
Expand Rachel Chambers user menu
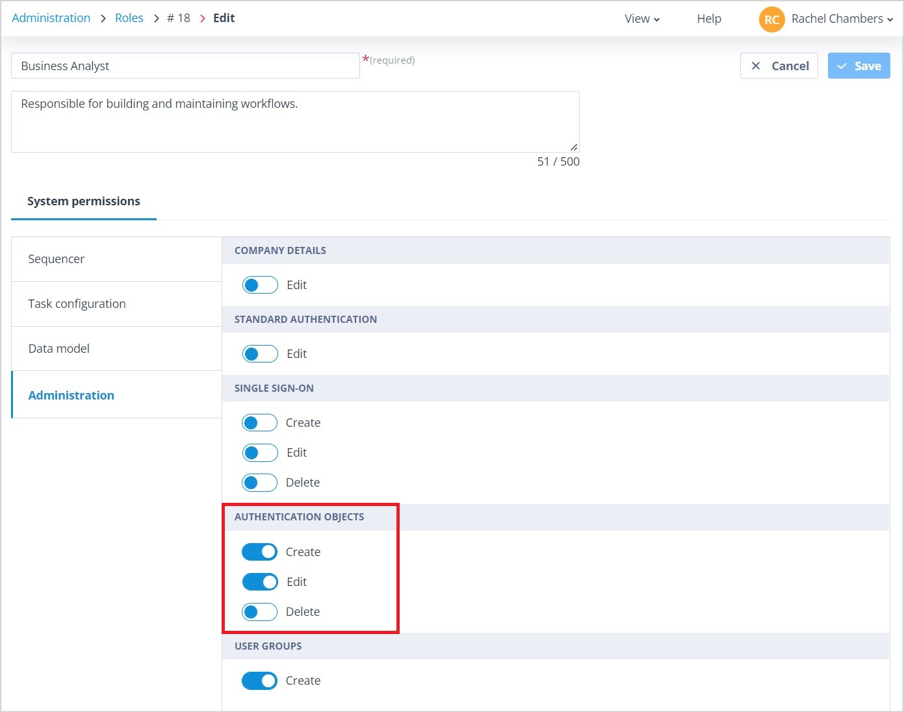[842, 19]
